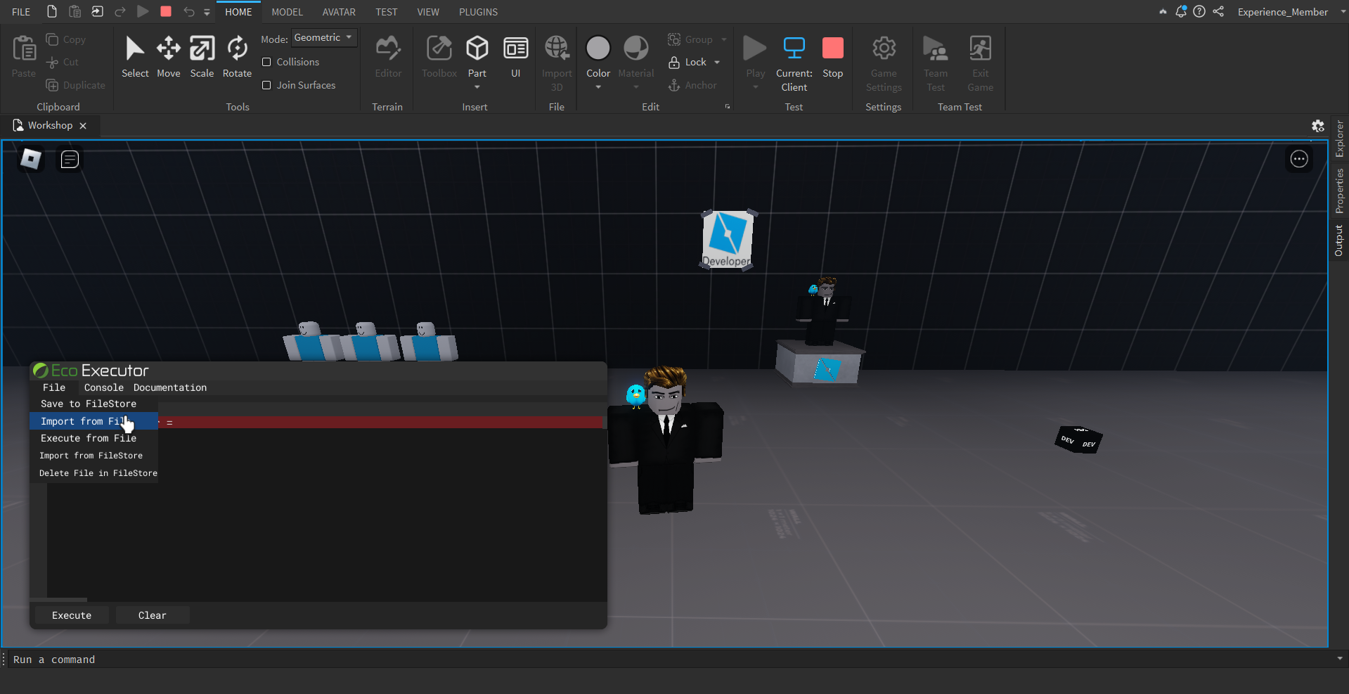Switch to the TEST ribbon tab
Screen dimensions: 1349x694
(x=386, y=12)
